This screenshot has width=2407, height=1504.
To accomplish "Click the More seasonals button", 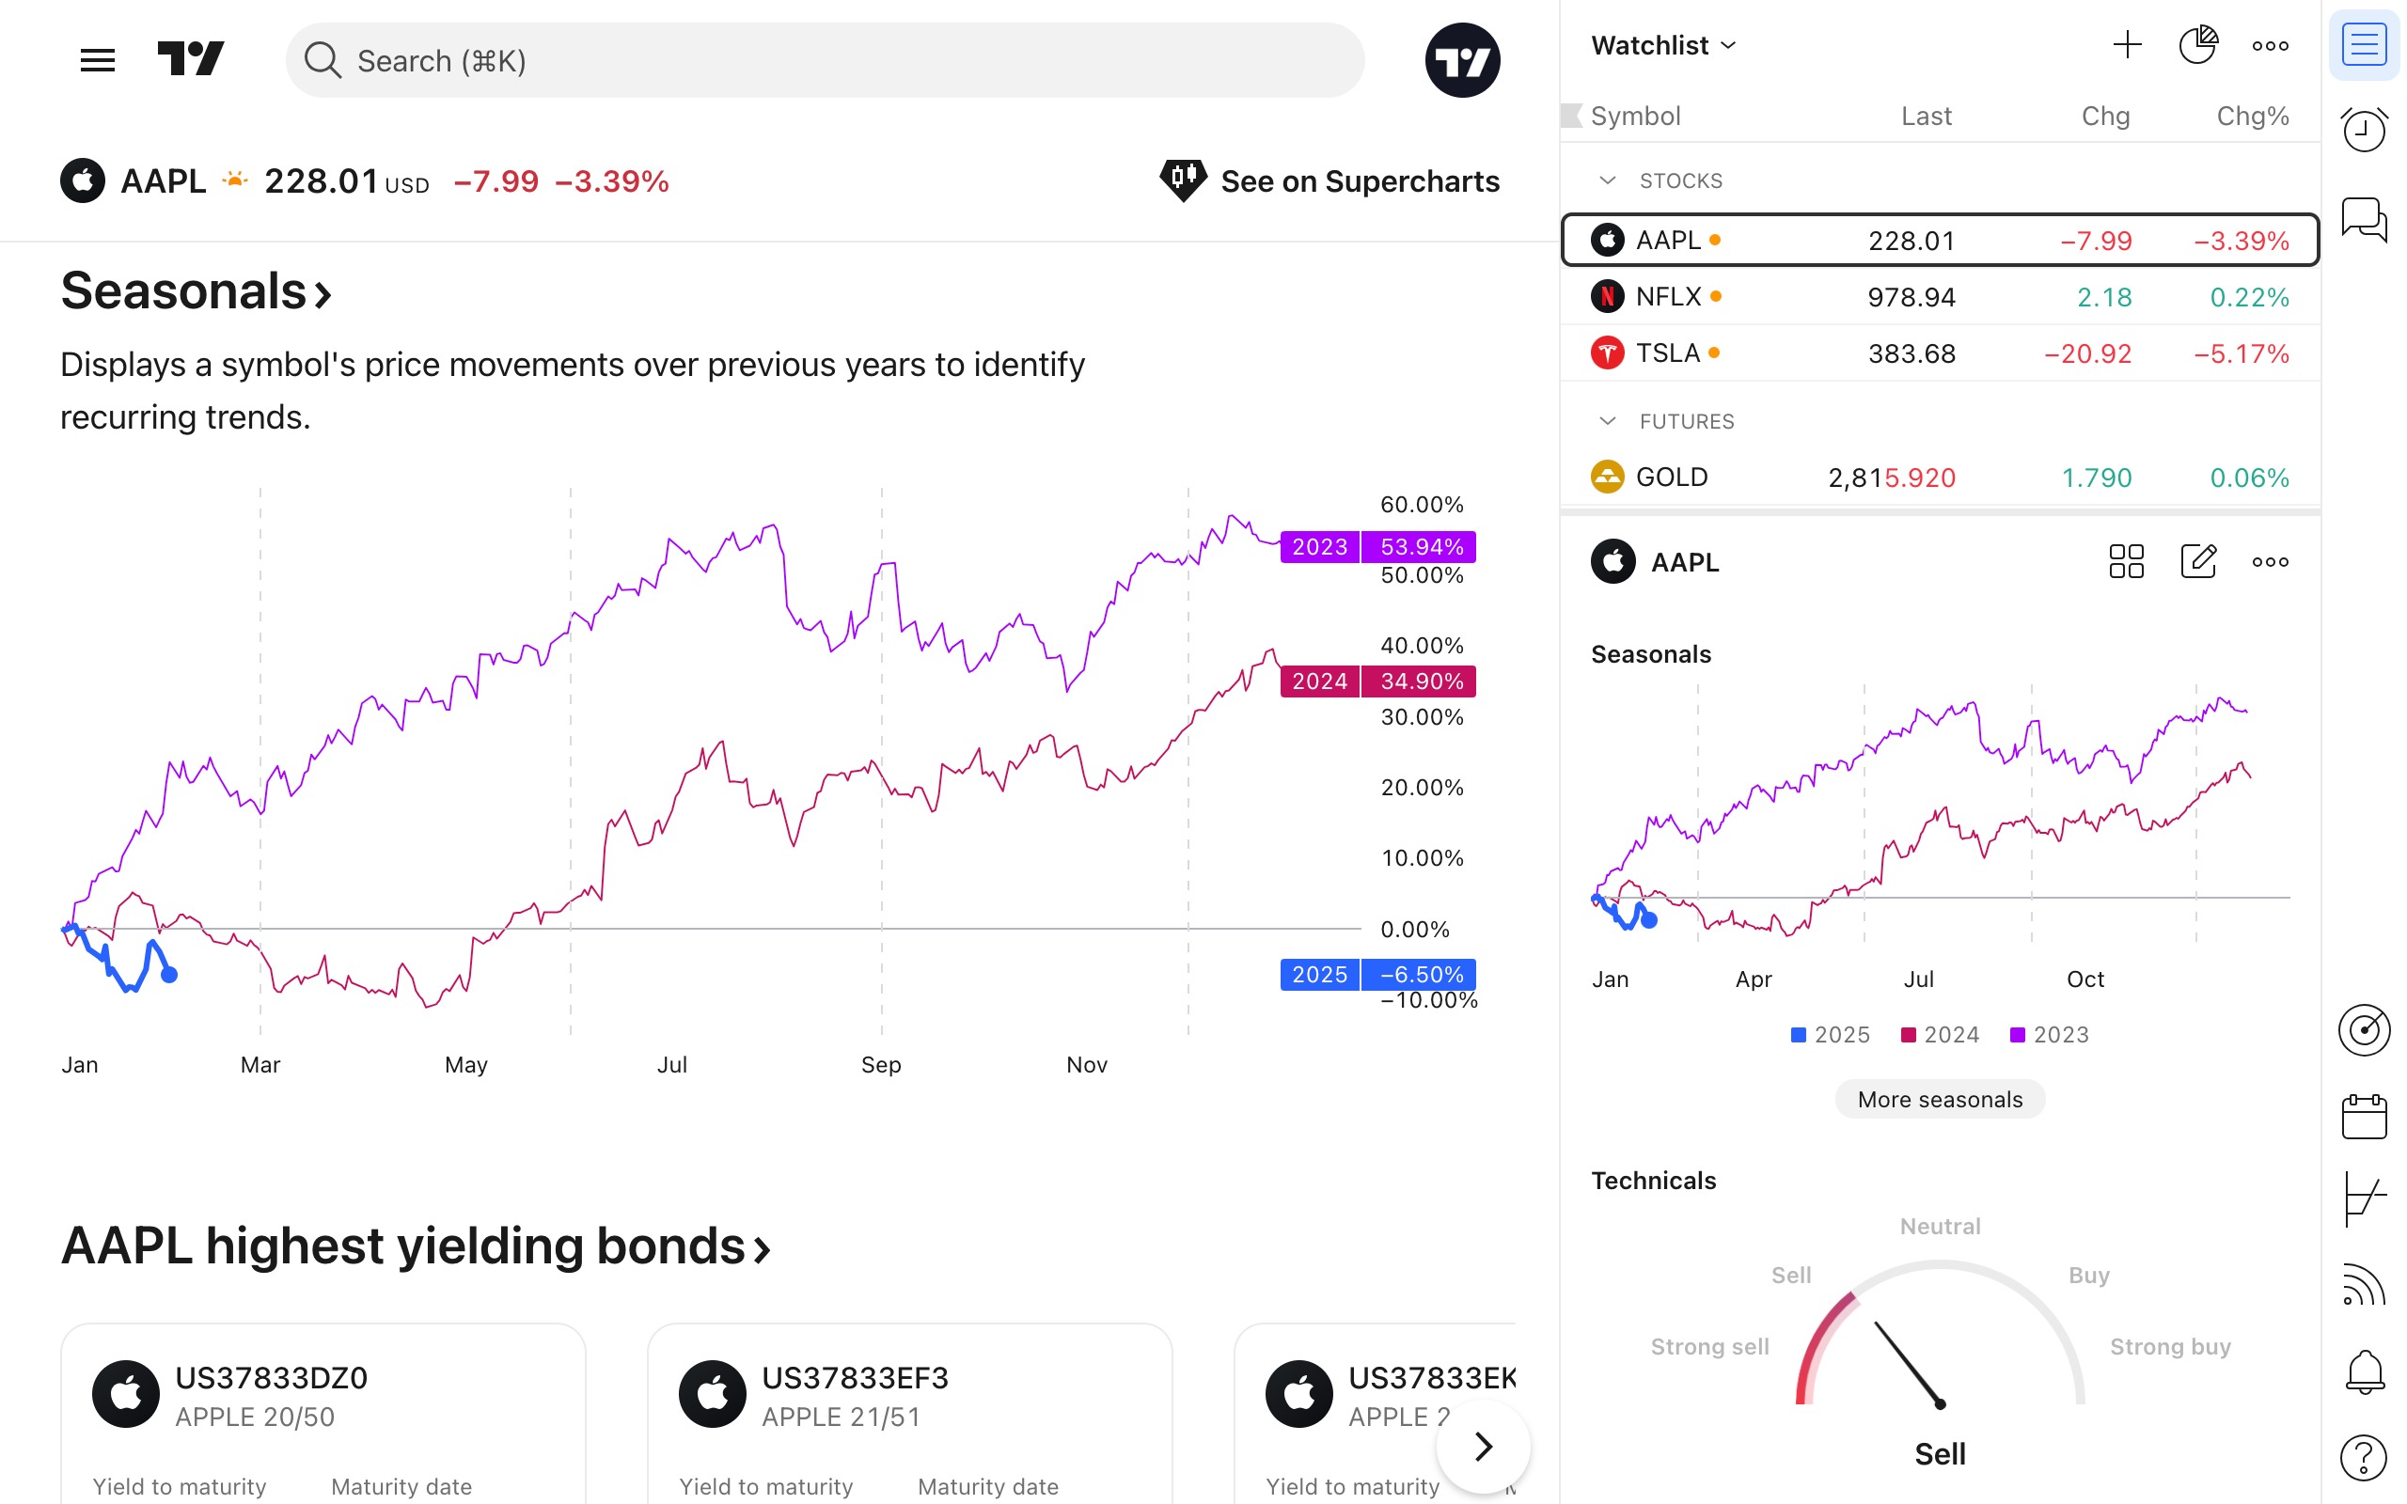I will tap(1940, 1099).
